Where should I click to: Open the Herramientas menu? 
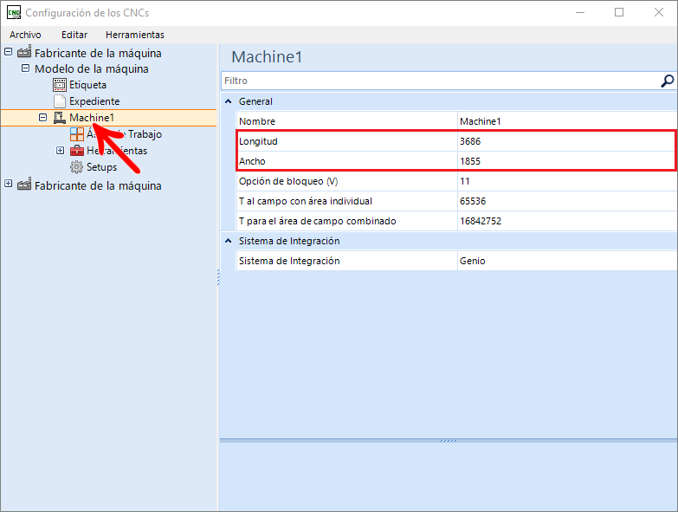point(135,35)
